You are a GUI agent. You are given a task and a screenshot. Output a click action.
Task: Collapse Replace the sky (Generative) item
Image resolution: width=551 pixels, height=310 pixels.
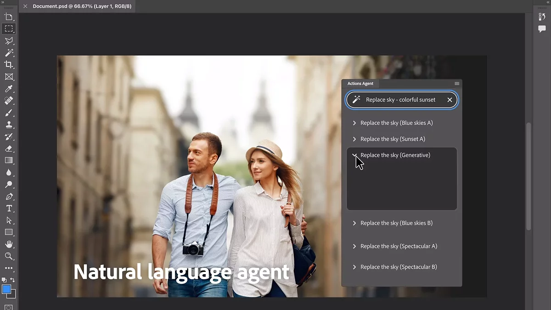354,155
